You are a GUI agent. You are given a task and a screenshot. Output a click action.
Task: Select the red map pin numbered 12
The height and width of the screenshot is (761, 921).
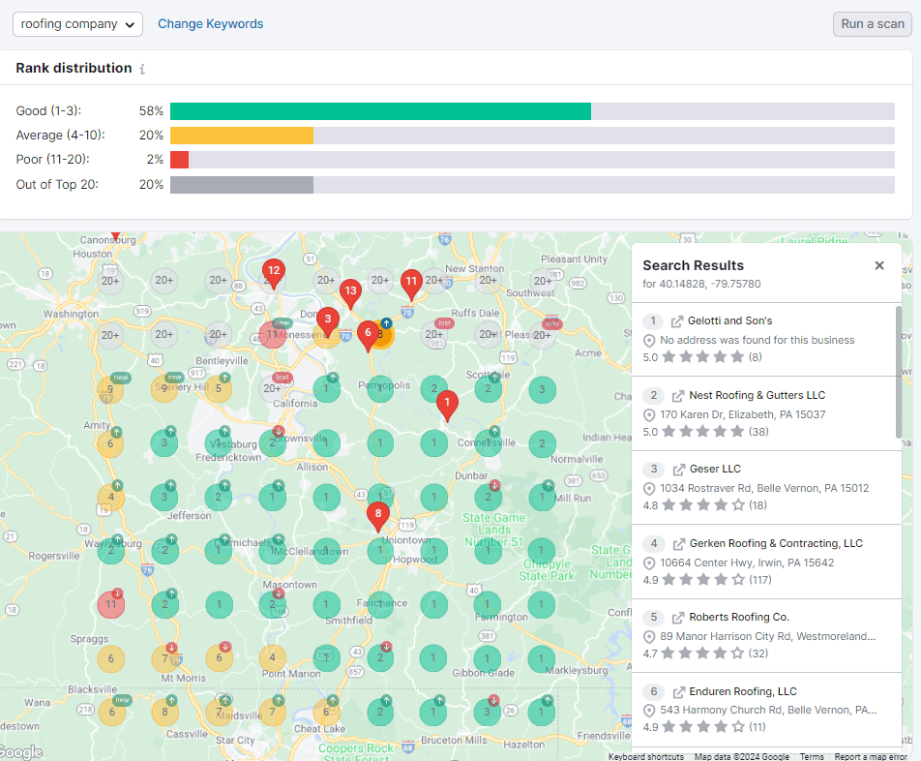click(274, 273)
